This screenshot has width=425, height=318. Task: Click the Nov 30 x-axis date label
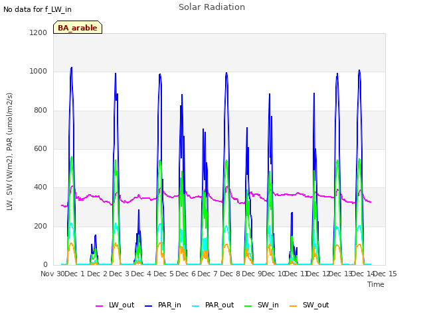pyautogui.click(x=52, y=274)
